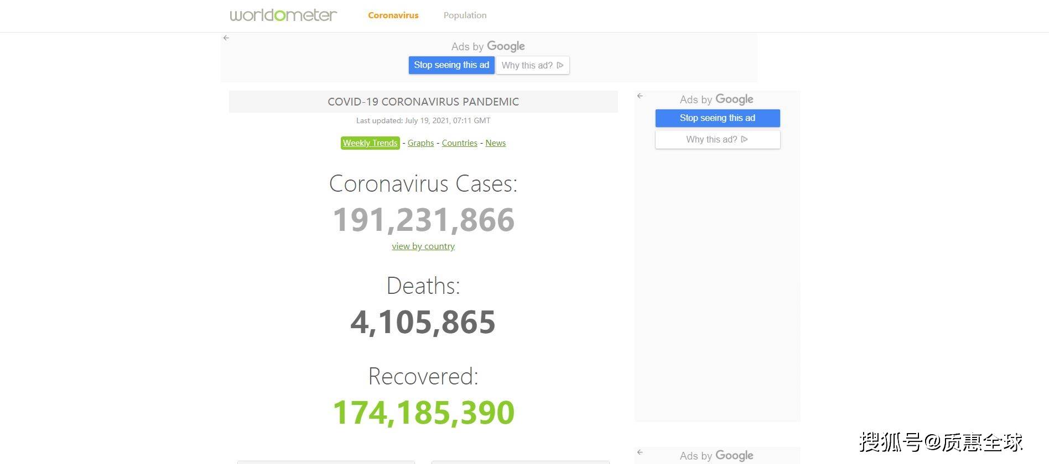The width and height of the screenshot is (1049, 464).
Task: Click the 'view by country' link
Action: pos(423,246)
